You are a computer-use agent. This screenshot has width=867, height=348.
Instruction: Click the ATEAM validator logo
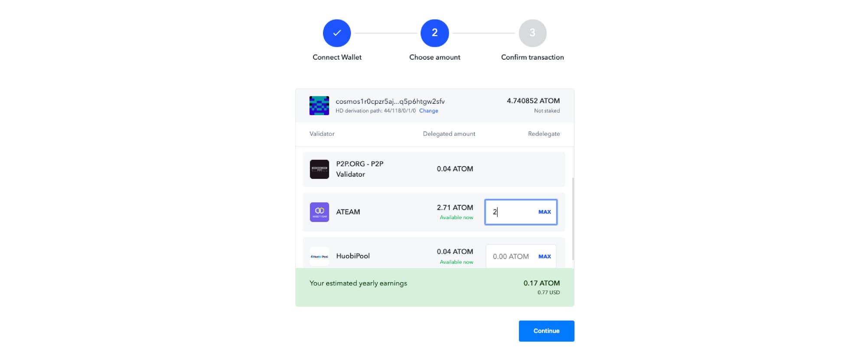(x=319, y=212)
